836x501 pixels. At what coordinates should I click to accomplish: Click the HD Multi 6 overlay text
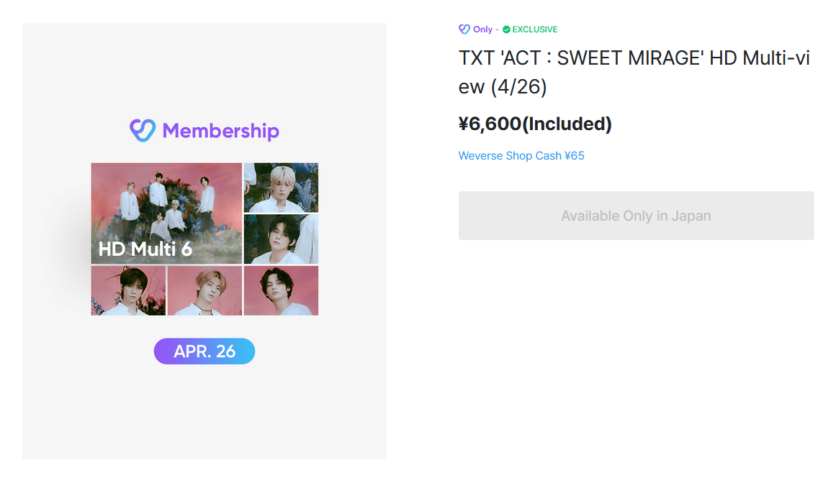click(x=145, y=249)
